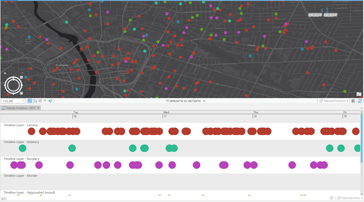This screenshot has width=364, height=202.
Task: Click the time slider handle icon on the map
Action: (325, 10)
